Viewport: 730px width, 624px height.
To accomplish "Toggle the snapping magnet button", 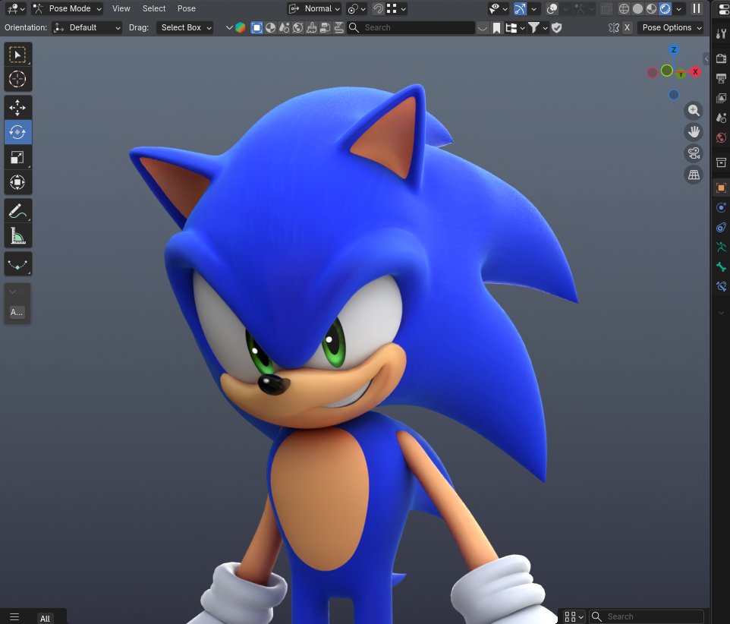I will (x=378, y=8).
